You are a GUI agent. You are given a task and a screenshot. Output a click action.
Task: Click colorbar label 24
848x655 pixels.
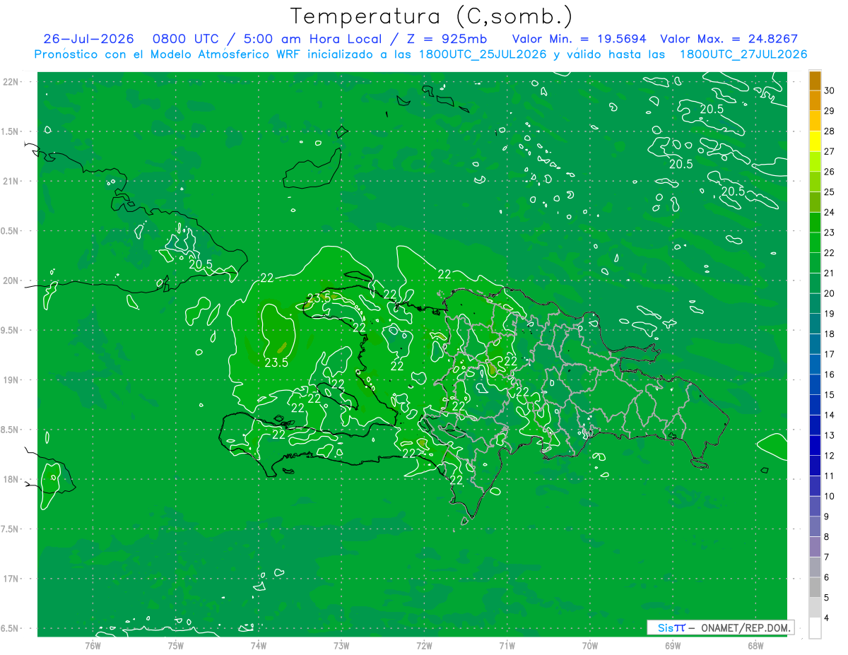[x=830, y=212]
